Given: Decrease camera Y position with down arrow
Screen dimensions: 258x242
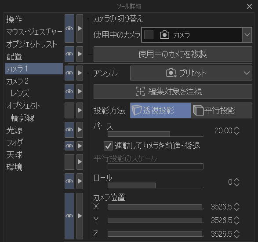Looking at the screenshot, I should pyautogui.click(x=236, y=223).
